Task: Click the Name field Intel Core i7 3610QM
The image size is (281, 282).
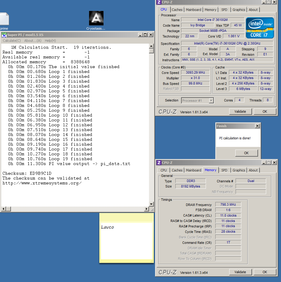Action: pos(213,20)
